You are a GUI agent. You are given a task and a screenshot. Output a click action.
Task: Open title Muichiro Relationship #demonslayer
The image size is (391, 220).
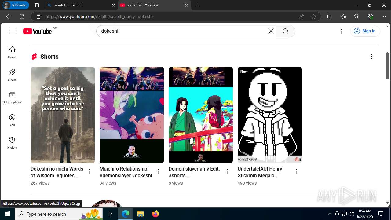(126, 172)
